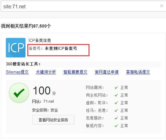The height and width of the screenshot is (140, 166).
Task: Click the 同主机网站 label
Action: coord(97,95)
